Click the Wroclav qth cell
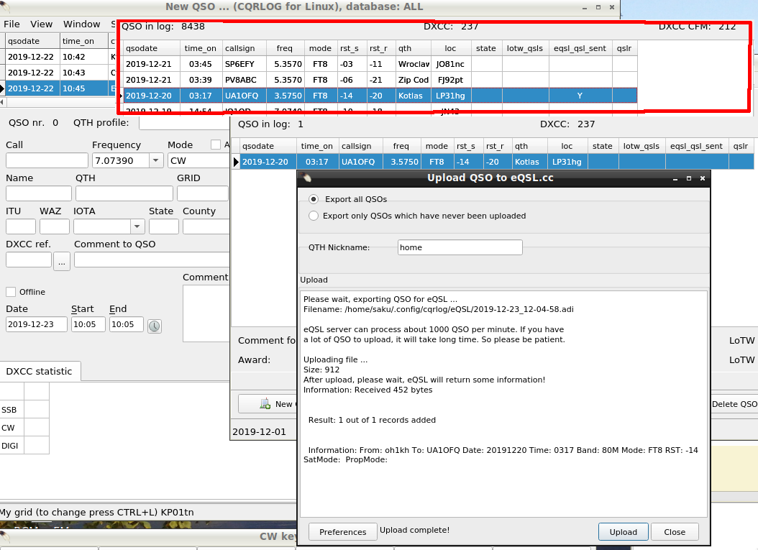 click(x=414, y=64)
